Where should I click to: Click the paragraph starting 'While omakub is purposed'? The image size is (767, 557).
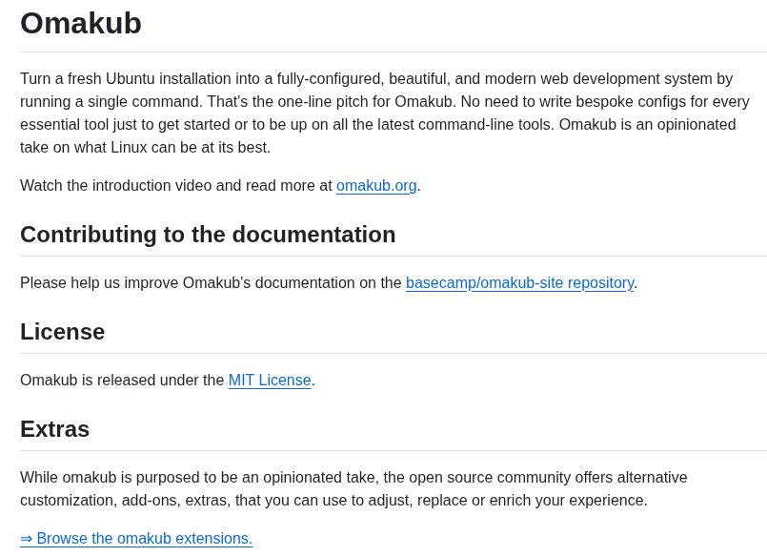[353, 488]
